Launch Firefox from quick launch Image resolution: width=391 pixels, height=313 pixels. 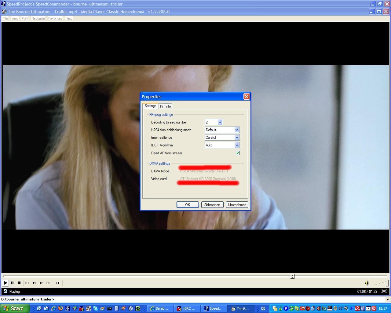coord(60,308)
